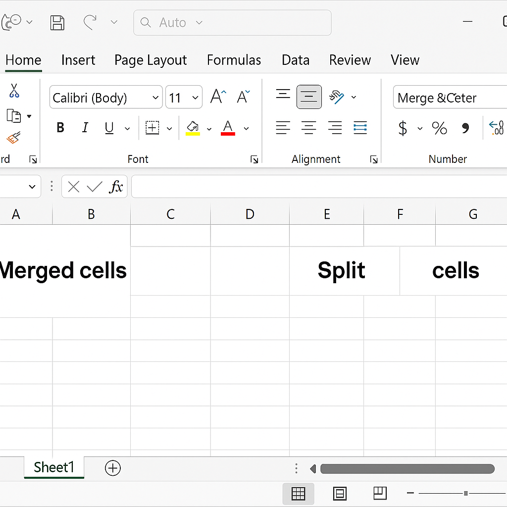Click into the formula bar
This screenshot has height=507, width=507.
tap(319, 186)
